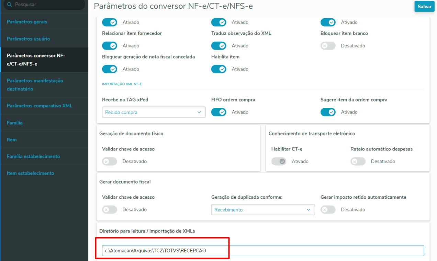Edit the XML import directory path field

(263, 250)
